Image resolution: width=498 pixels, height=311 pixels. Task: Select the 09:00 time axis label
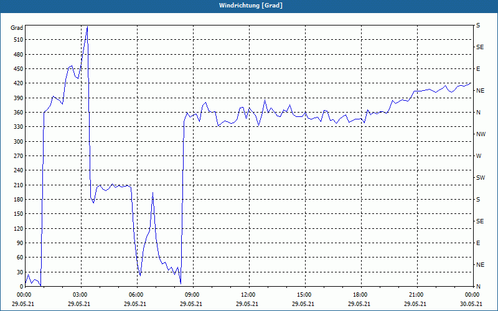(193, 295)
